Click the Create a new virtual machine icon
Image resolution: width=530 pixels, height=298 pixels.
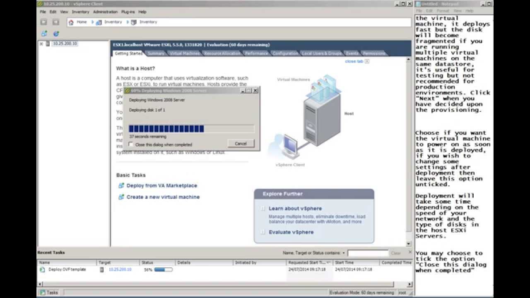[121, 197]
